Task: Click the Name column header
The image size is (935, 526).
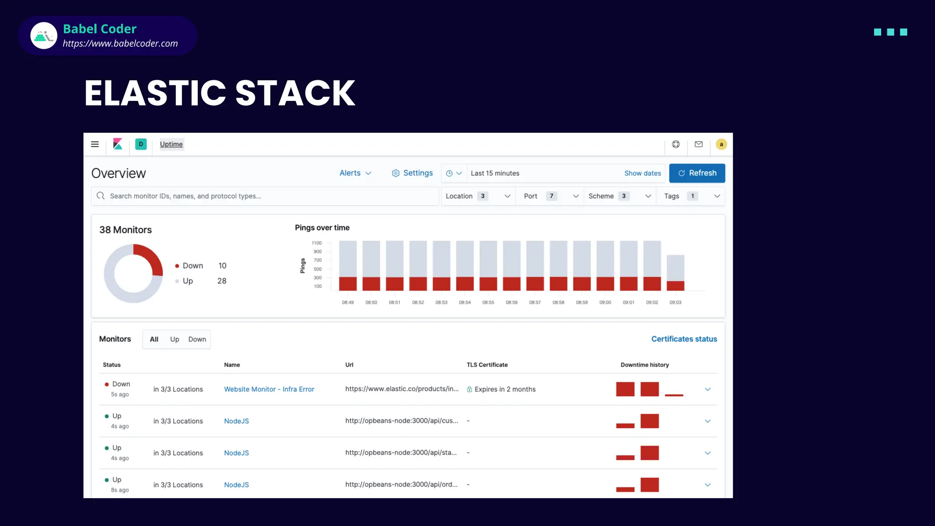Action: [232, 365]
